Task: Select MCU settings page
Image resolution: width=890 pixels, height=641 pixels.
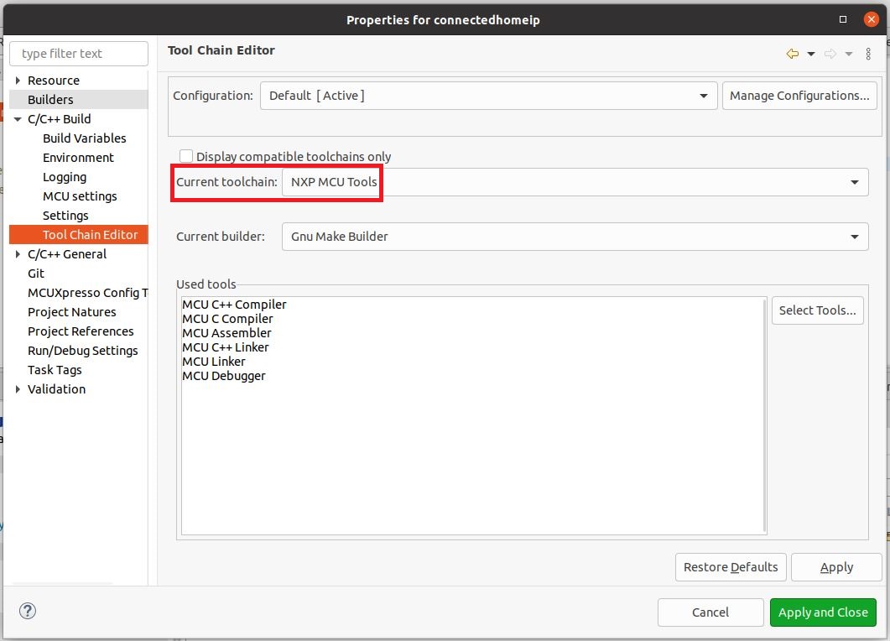Action: tap(80, 195)
